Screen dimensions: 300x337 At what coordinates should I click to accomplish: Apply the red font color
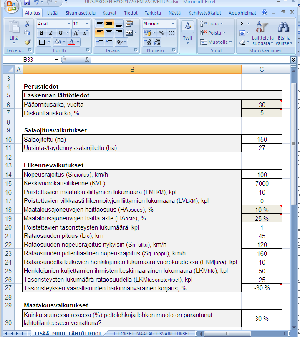tap(71, 42)
